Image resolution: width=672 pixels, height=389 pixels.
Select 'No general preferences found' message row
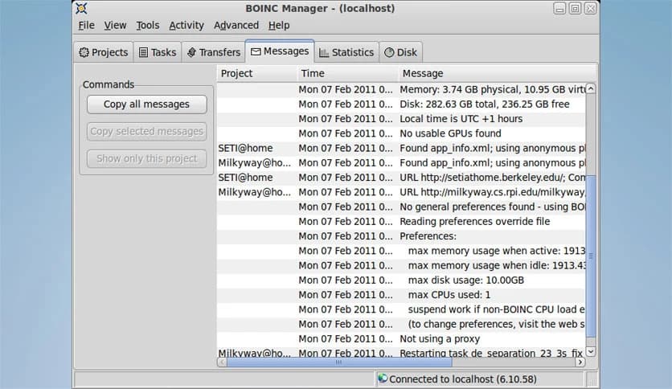click(x=401, y=207)
